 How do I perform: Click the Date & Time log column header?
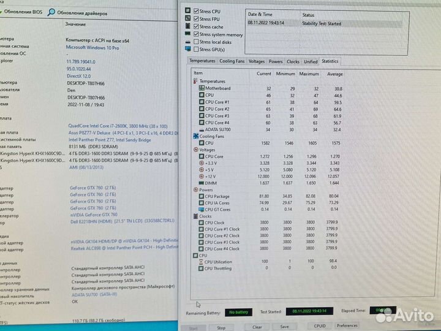click(260, 14)
